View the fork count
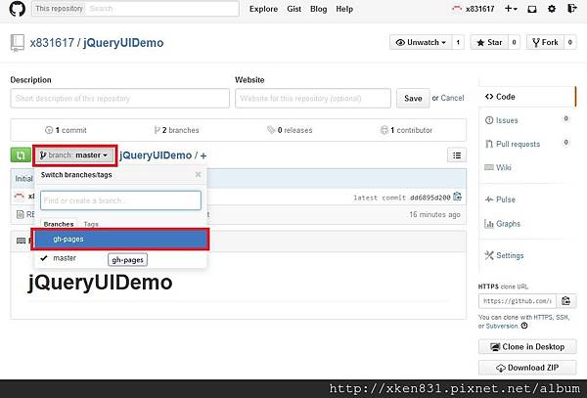The image size is (587, 398). (x=570, y=42)
